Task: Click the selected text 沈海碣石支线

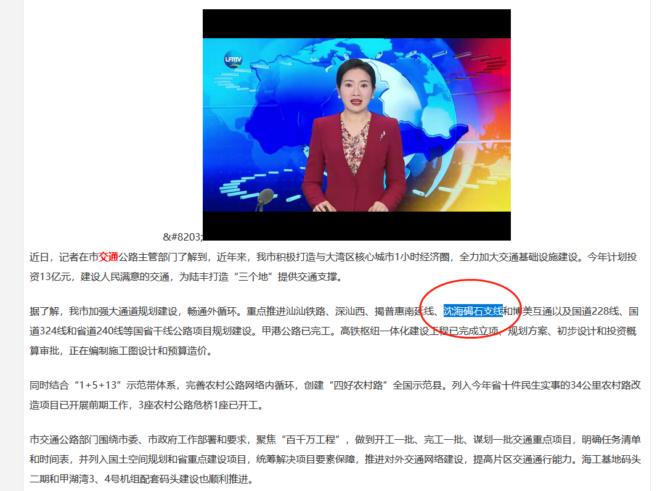Action: click(x=473, y=311)
